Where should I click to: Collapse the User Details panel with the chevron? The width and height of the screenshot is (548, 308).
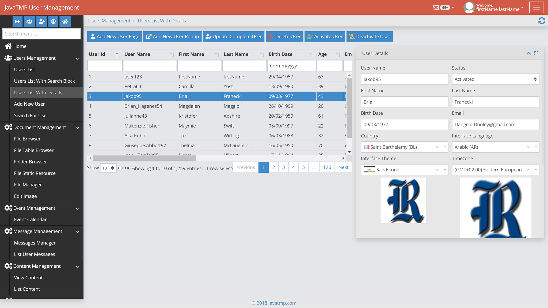[528, 53]
